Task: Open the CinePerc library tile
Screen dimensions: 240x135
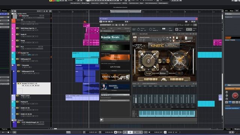Action: coord(115,47)
